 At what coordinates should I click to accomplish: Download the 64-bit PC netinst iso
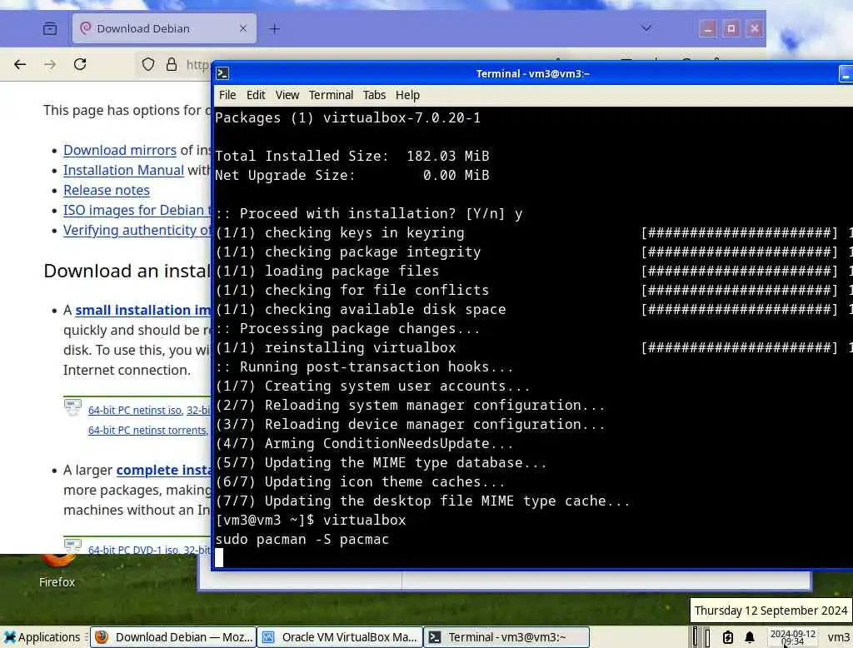pos(135,411)
